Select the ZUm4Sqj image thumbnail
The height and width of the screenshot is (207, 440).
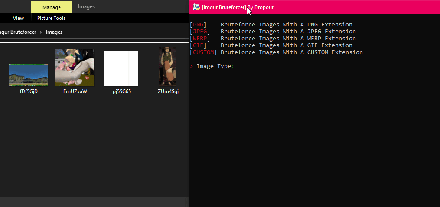(167, 66)
